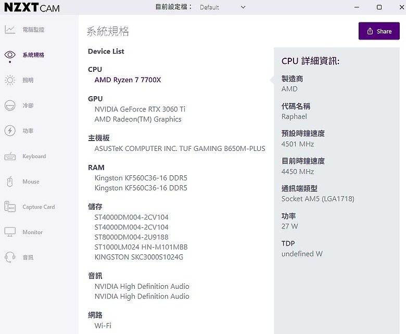
Task: Open the PC monitoring chart icon
Action: [x=10, y=30]
